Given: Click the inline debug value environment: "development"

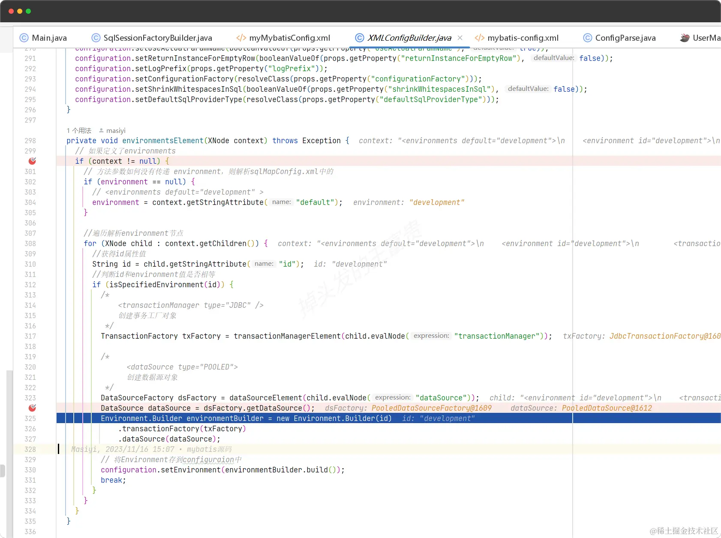Looking at the screenshot, I should coord(409,202).
